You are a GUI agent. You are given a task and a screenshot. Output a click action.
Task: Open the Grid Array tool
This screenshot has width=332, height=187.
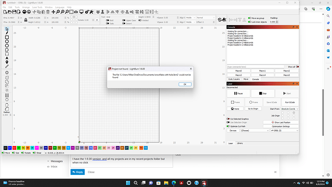(x=7, y=95)
